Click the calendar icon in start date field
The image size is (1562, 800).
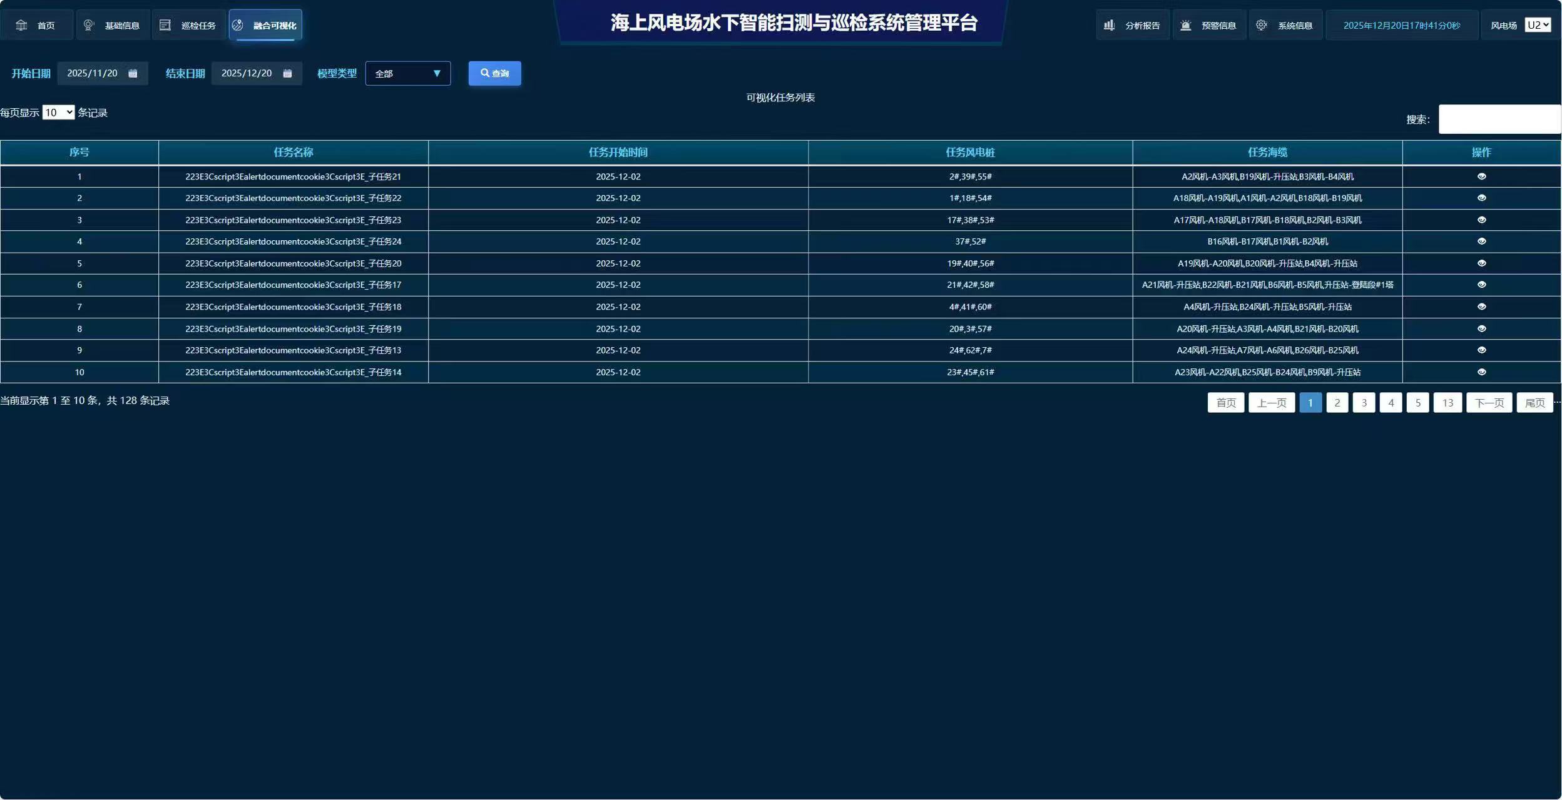pos(133,73)
